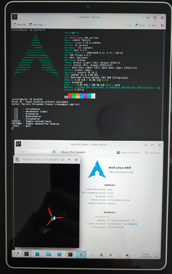Click the Morph 3D window X11 icon
Image resolution: width=172 pixels, height=274 pixels.
17,159
